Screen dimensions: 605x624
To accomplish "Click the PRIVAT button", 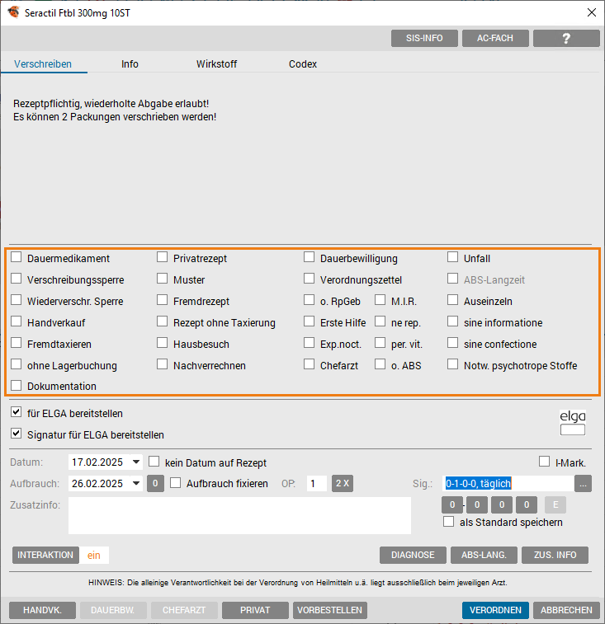I will (x=255, y=610).
